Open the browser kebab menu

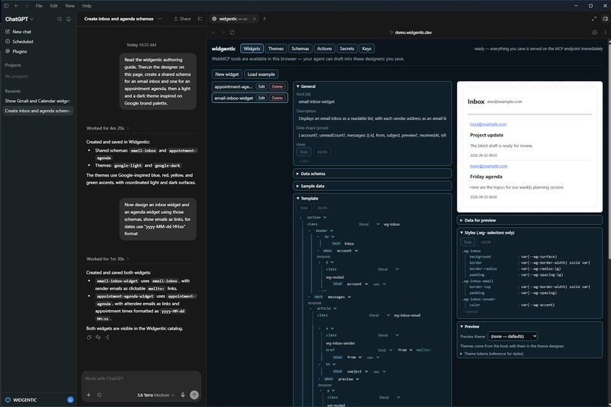coord(605,33)
